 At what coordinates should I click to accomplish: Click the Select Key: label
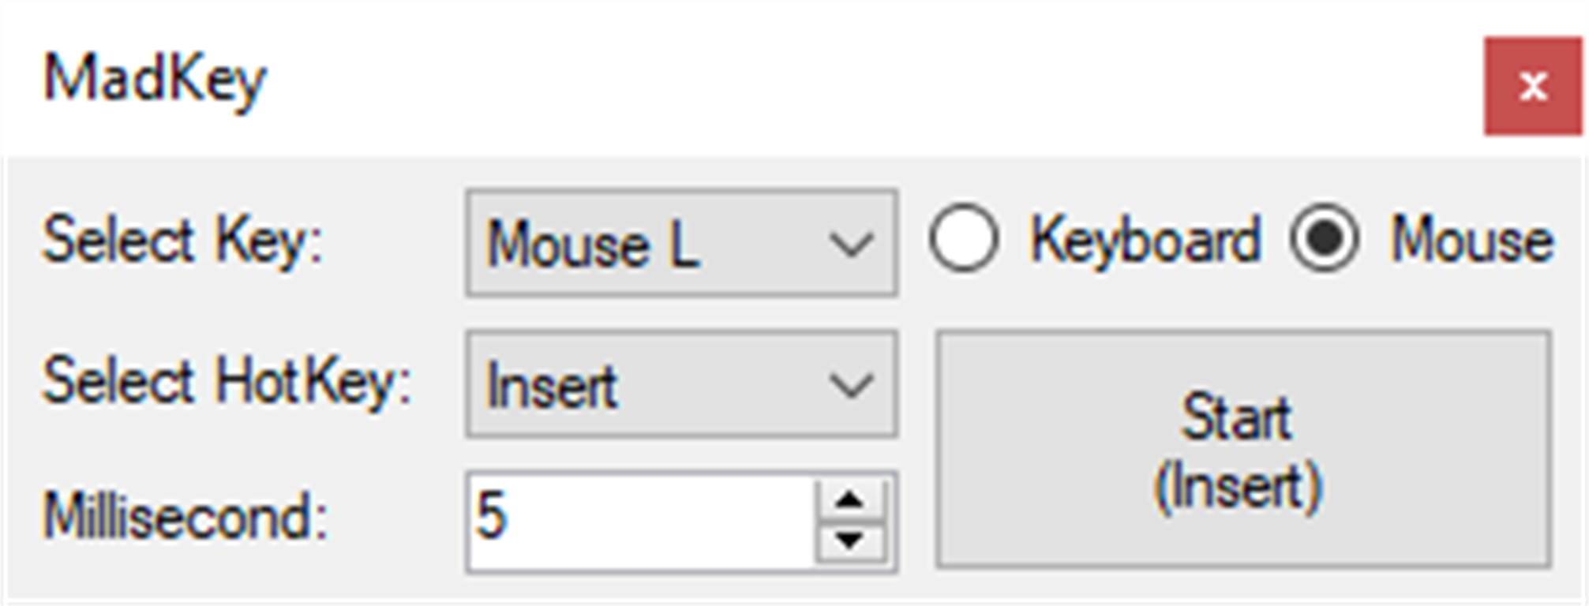coord(183,241)
